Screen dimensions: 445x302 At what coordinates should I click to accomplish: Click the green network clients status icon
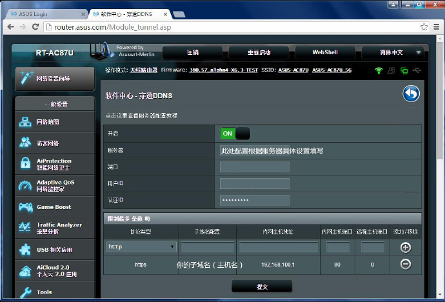pyautogui.click(x=404, y=70)
